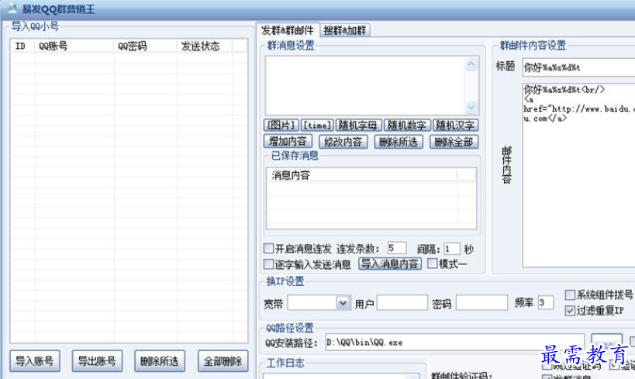Click the 消息内容 column header

click(x=362, y=175)
